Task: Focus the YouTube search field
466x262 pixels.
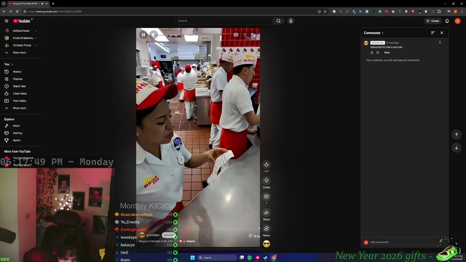Action: tap(224, 21)
